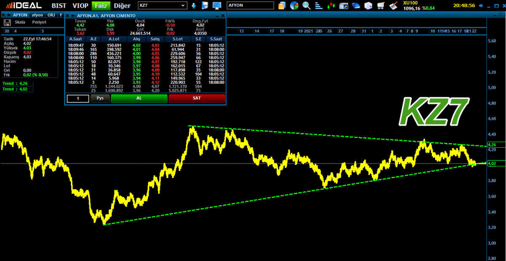Click the A.Saat column header
The width and height of the screenshot is (506, 261).
click(x=76, y=38)
